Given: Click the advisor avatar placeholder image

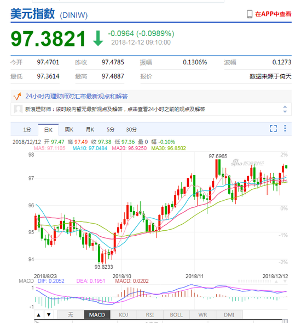Looking at the screenshot, I should [18, 109].
